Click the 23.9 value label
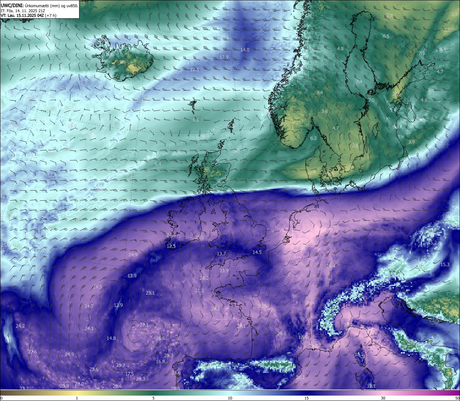This screenshot has width=460, height=401. tap(224, 271)
